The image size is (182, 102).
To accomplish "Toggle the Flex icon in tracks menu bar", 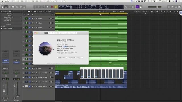I will [x=49, y=11].
